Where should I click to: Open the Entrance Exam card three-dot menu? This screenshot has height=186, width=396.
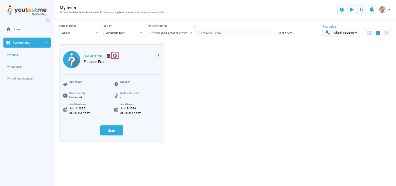click(158, 56)
